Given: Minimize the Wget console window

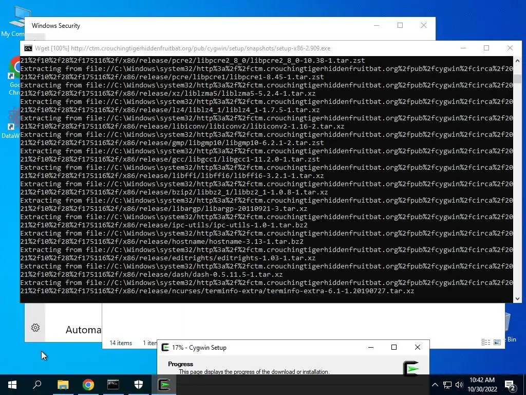Looking at the screenshot, I should point(463,48).
